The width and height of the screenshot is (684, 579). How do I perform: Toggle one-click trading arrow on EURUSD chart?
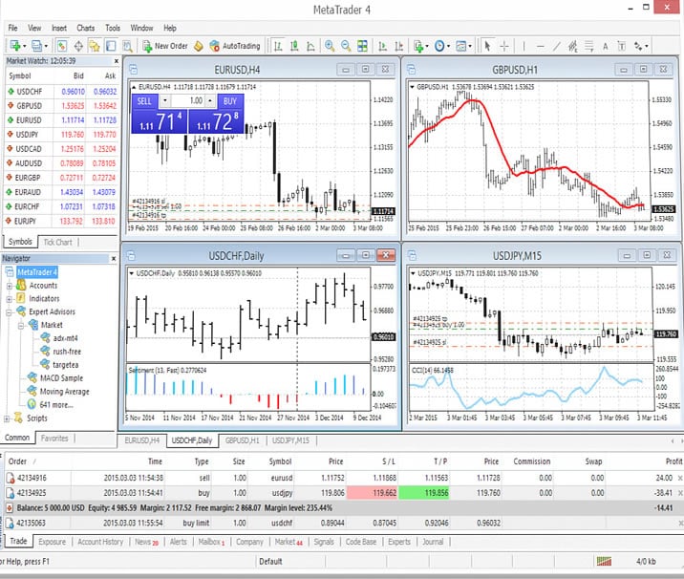coord(134,87)
